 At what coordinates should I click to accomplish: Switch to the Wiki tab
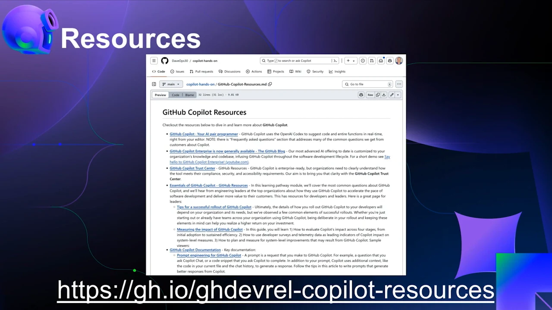click(295, 71)
